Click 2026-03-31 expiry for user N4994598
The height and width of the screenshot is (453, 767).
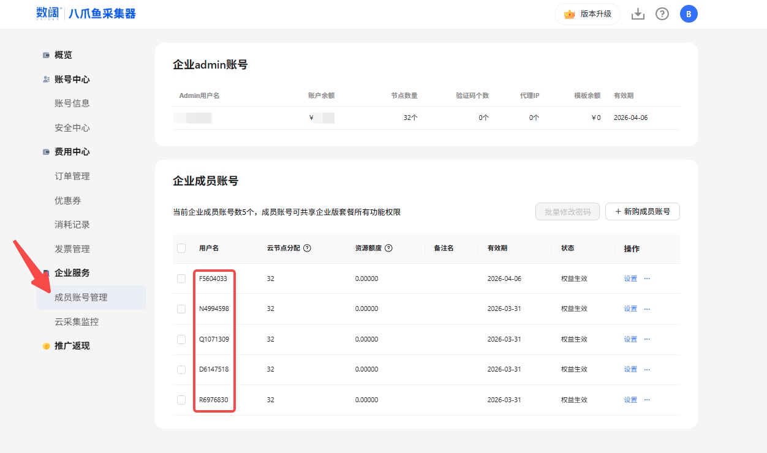click(x=504, y=309)
